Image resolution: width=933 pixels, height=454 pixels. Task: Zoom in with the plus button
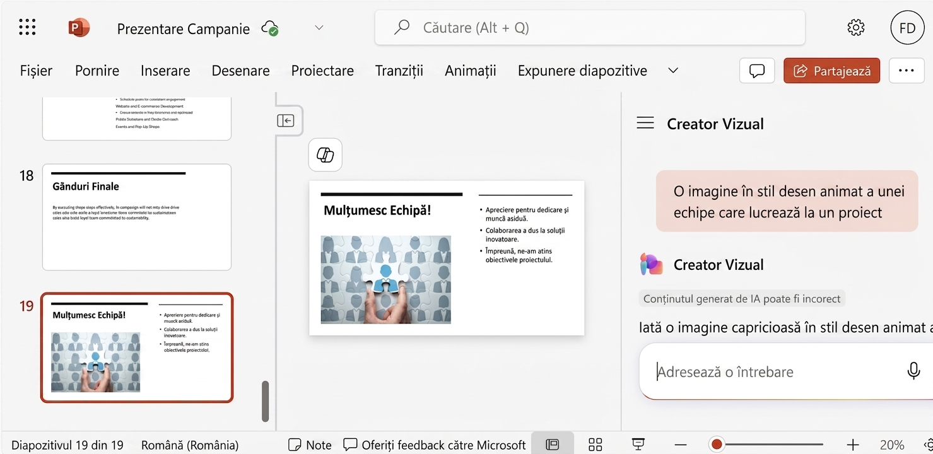pos(852,445)
